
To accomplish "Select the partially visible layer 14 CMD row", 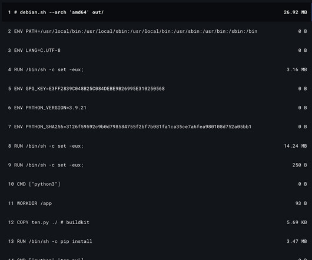I will tap(157, 256).
